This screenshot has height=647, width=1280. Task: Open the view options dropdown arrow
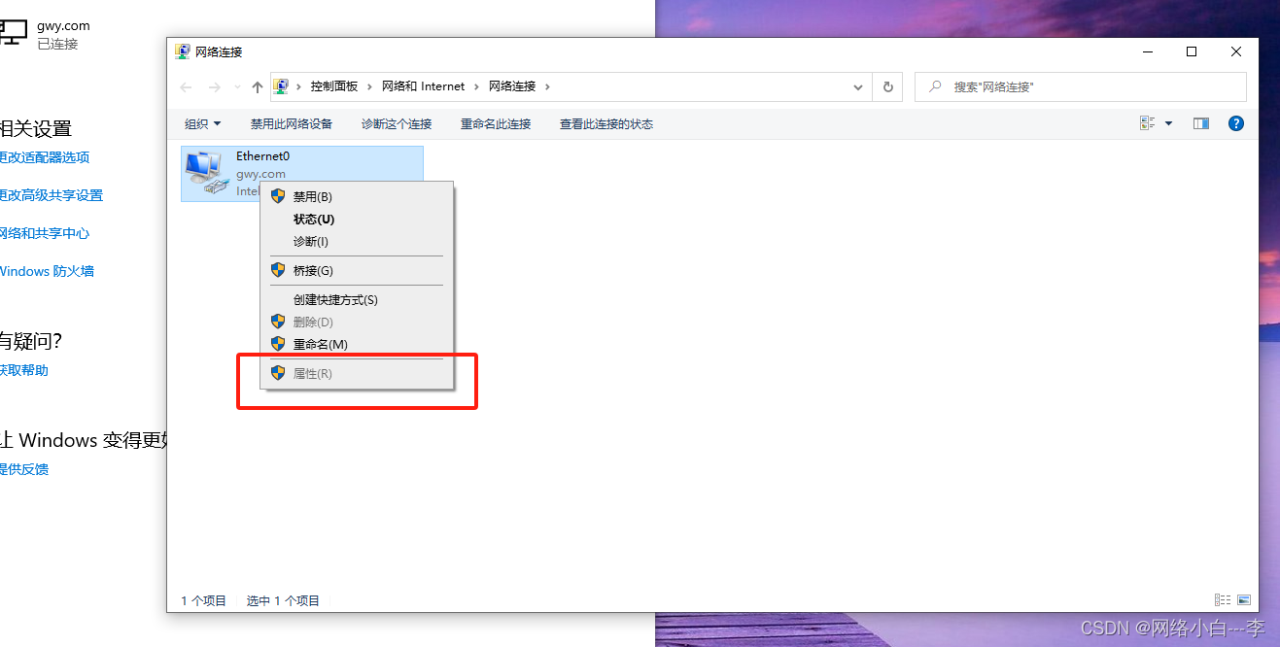[x=1168, y=123]
